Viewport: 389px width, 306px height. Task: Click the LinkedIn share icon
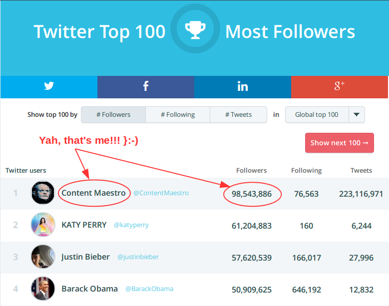click(243, 86)
